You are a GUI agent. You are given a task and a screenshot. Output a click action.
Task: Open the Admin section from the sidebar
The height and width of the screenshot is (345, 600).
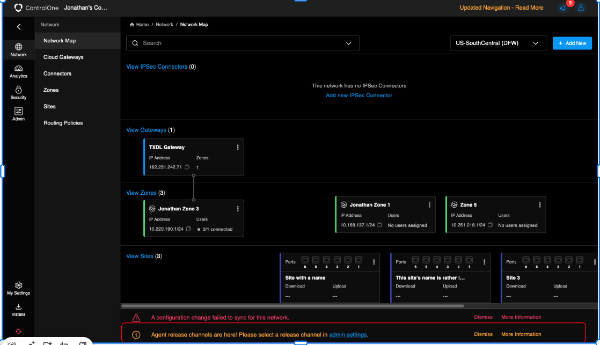pyautogui.click(x=18, y=113)
